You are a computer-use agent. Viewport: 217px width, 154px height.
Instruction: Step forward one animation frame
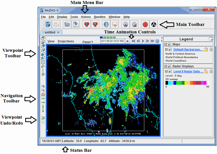tap(147, 41)
